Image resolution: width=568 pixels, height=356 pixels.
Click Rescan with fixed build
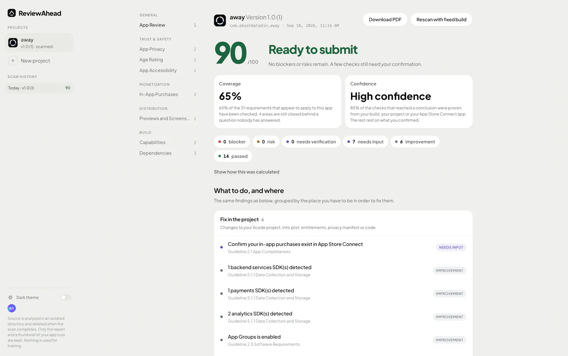441,20
